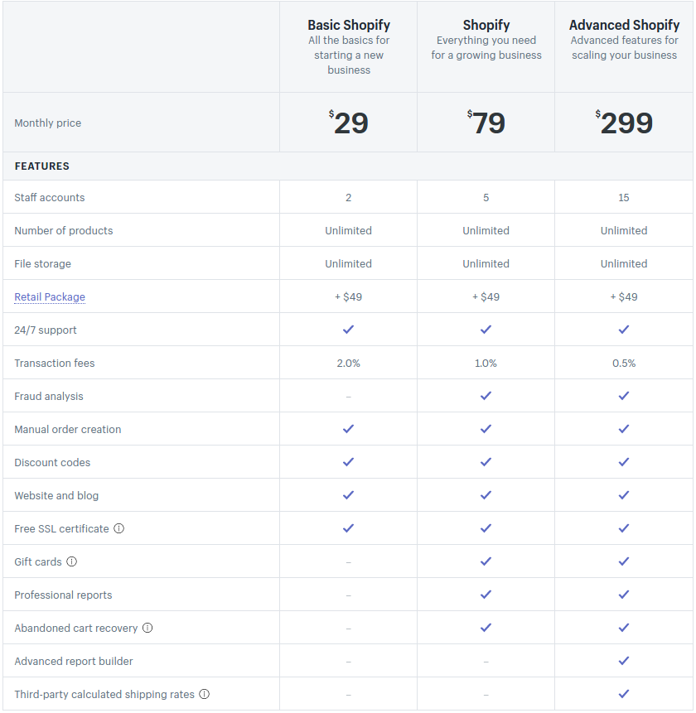Screen dimensions: 696x713
Task: Click the + $49 Retail Package price under Advanced Shopify
Action: (x=624, y=297)
